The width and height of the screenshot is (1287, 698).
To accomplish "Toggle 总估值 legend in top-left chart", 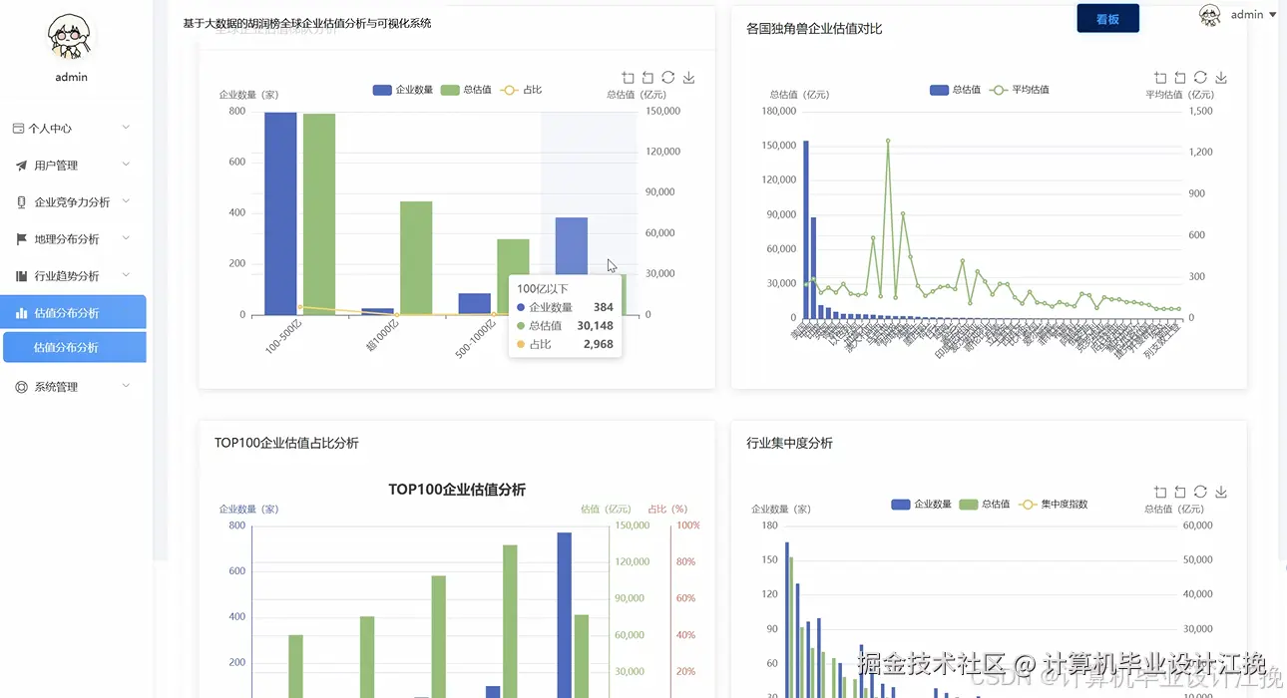I will click(x=466, y=90).
